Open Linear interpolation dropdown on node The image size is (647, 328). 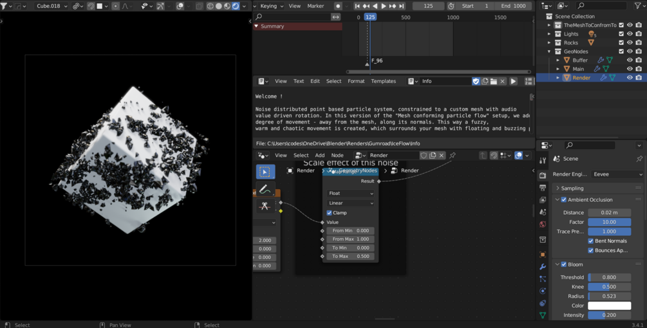tap(350, 203)
